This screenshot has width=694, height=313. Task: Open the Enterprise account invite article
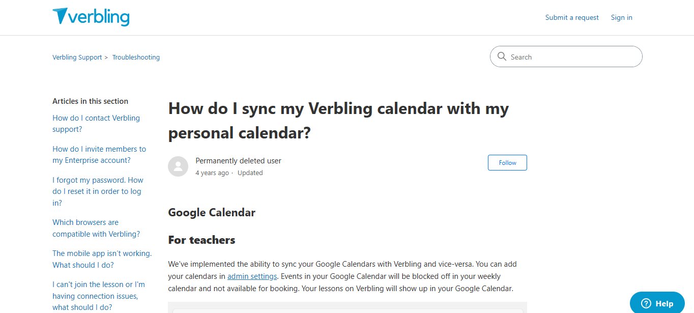pos(99,154)
